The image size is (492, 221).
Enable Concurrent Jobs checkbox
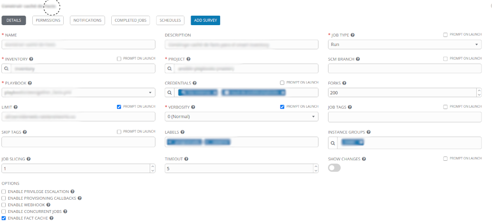pos(4,212)
